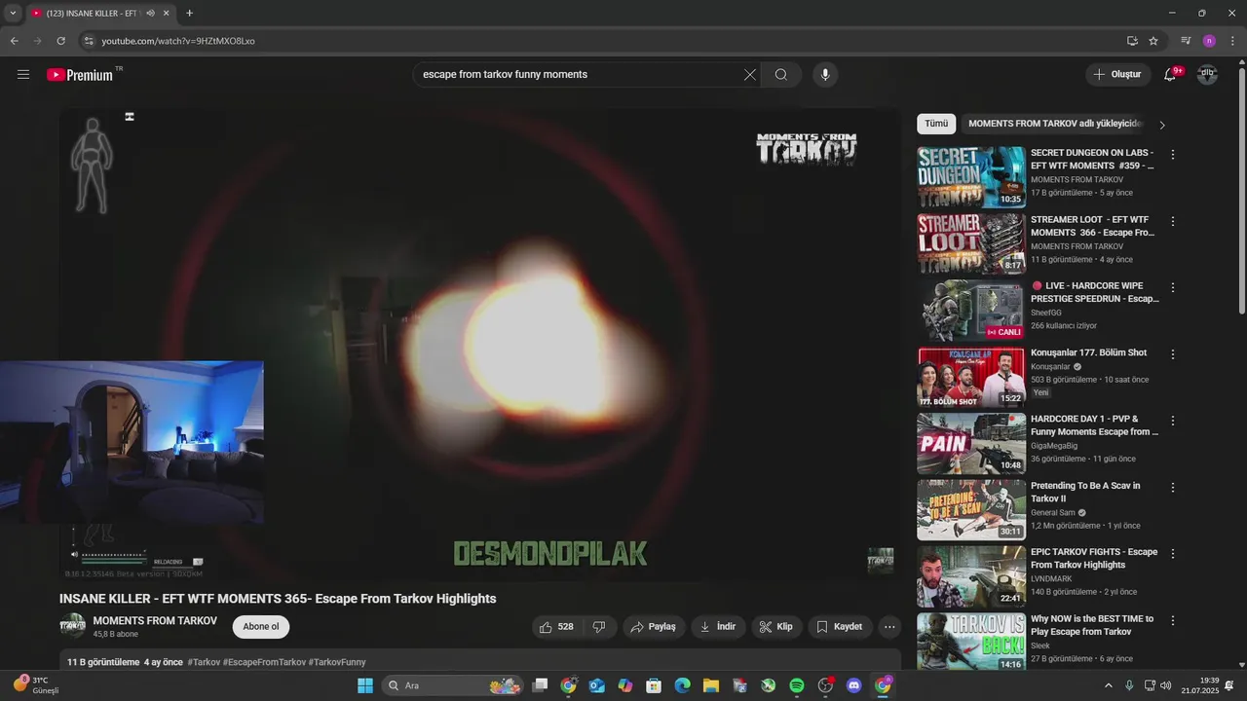Like the video with 528 likes
The width and height of the screenshot is (1247, 701).
pos(556,627)
